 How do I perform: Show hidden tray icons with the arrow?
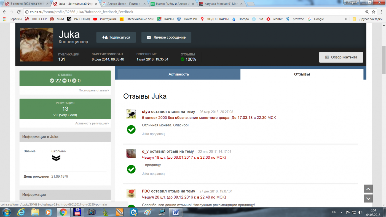pos(341,212)
